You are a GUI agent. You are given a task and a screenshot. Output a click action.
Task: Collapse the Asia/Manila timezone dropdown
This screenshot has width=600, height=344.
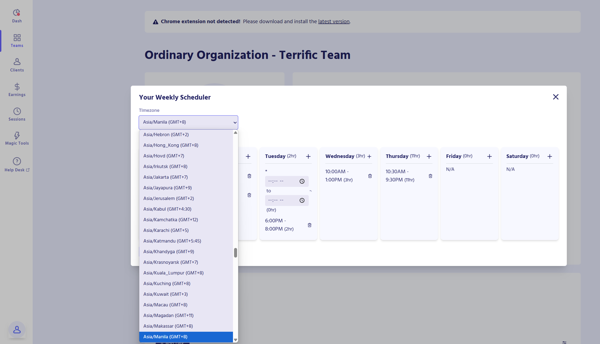[188, 122]
